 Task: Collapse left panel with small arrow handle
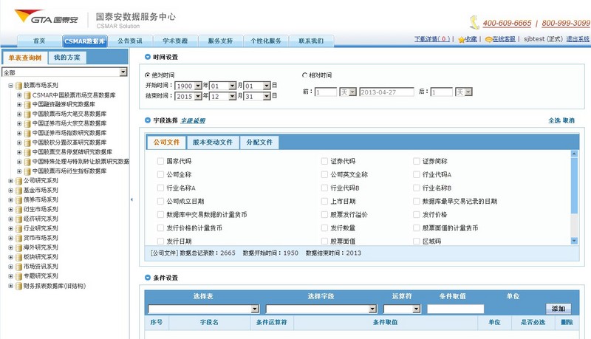pyautogui.click(x=131, y=199)
